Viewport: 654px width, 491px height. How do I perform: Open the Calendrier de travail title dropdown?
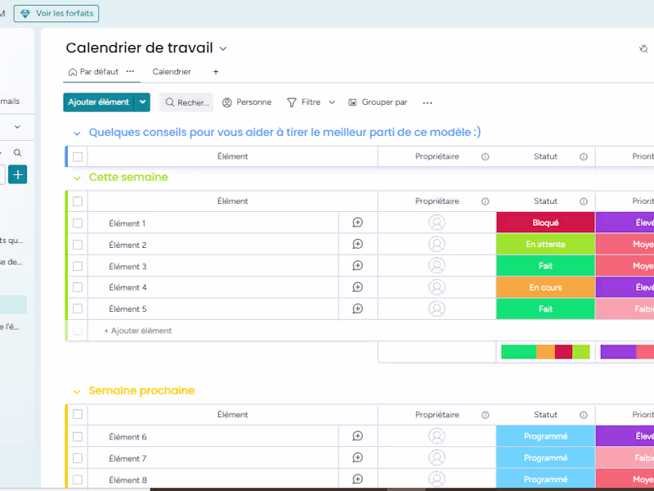(222, 48)
